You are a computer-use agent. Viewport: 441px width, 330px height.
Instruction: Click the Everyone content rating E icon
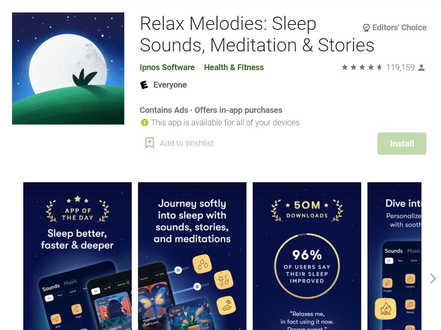point(144,85)
